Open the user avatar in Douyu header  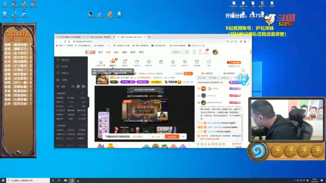(x=216, y=52)
